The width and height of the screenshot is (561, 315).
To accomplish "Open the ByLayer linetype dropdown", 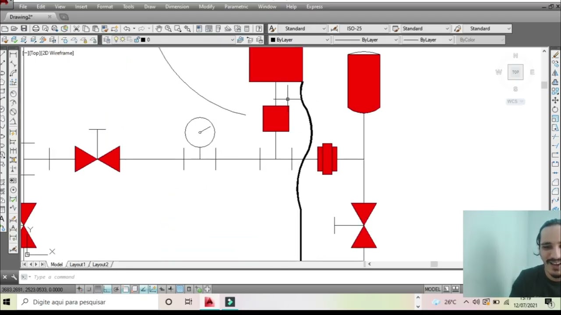I will click(x=396, y=40).
